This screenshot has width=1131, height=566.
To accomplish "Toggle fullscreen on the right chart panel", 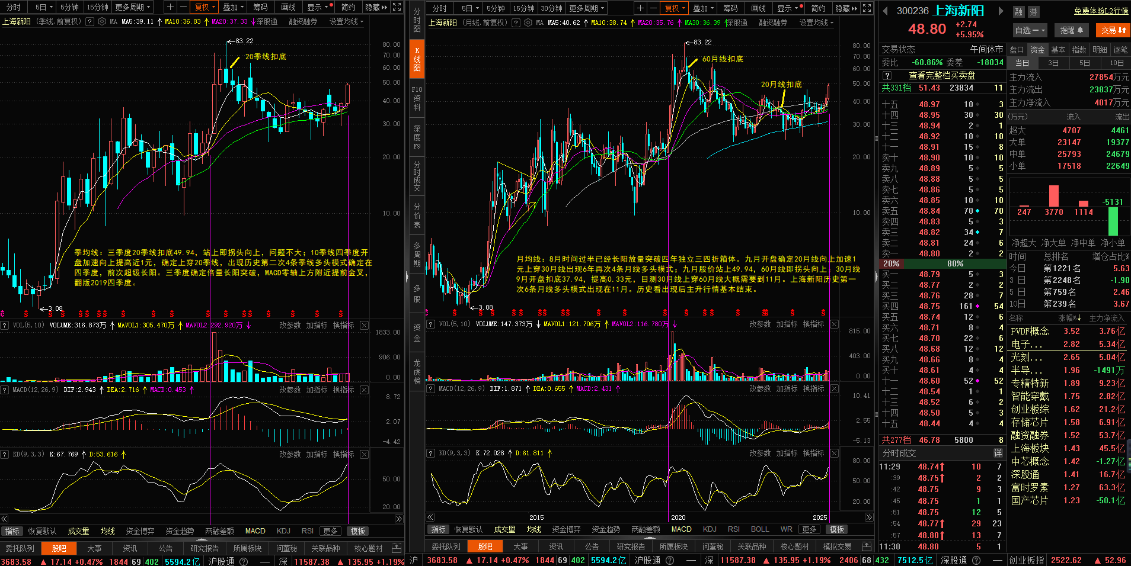I will 867,8.
